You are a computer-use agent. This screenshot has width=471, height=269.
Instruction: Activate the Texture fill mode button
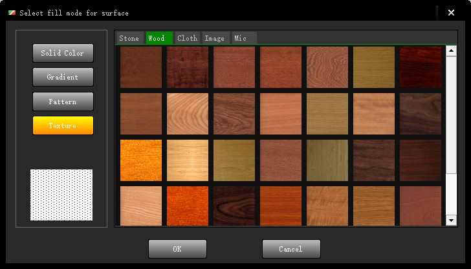(x=63, y=125)
